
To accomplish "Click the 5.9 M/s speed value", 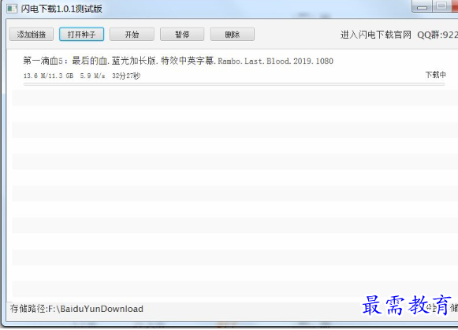I will 92,76.
